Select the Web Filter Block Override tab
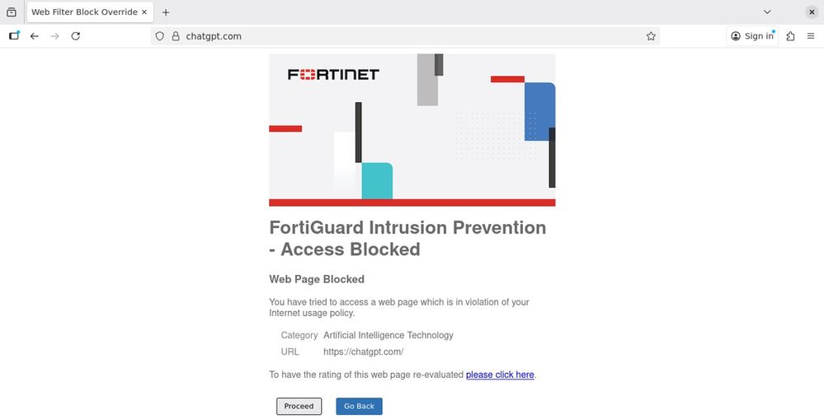 tap(82, 12)
